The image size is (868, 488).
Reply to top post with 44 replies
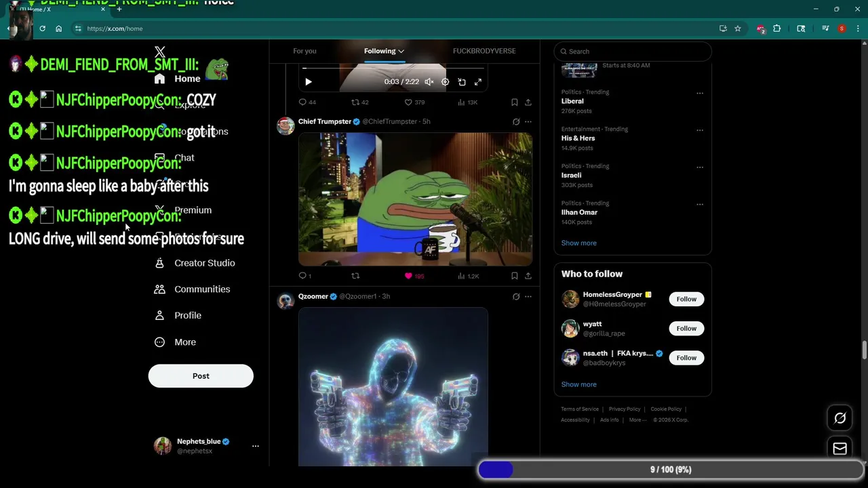point(307,102)
